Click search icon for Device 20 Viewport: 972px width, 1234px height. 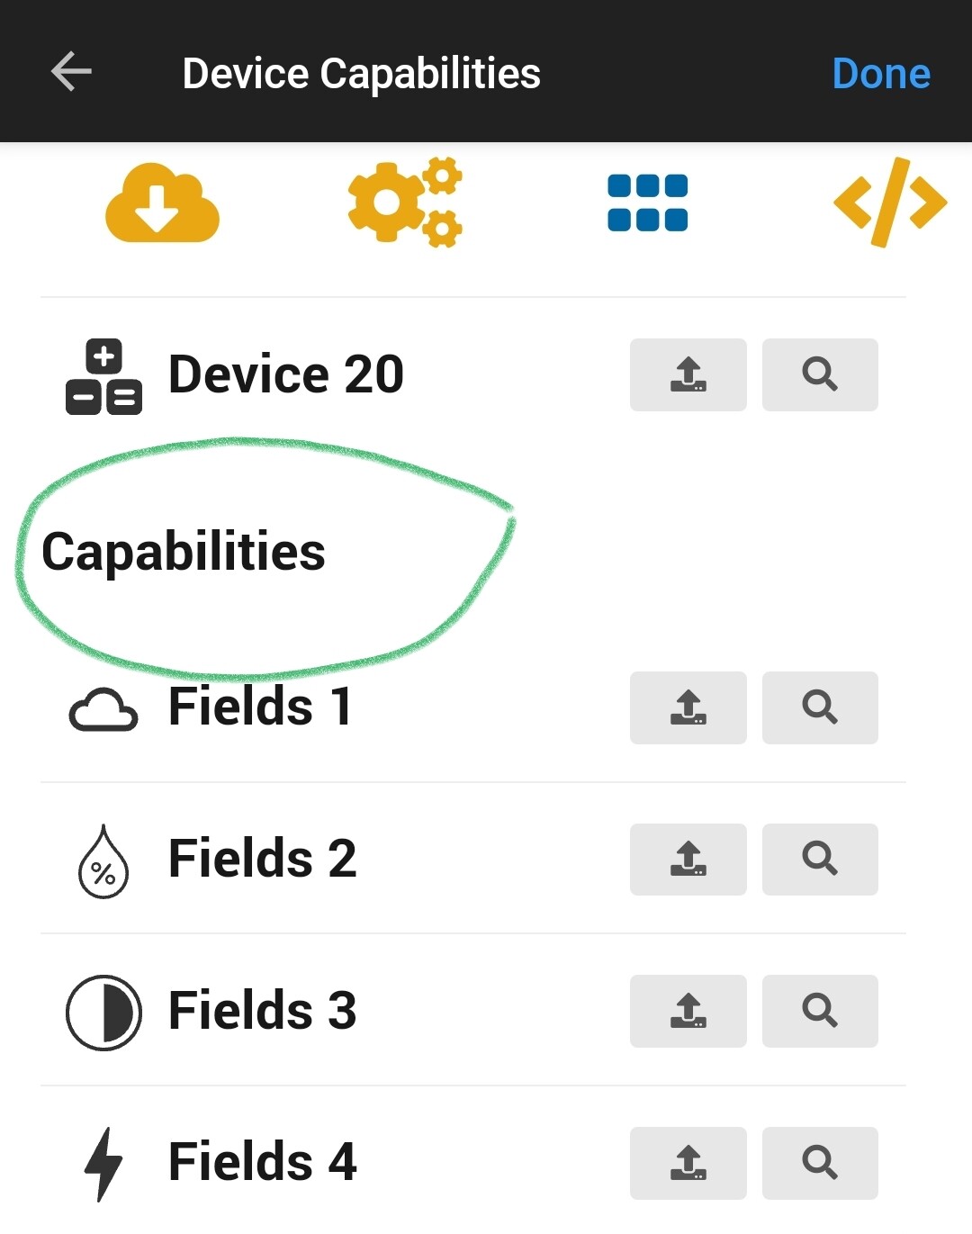[819, 374]
